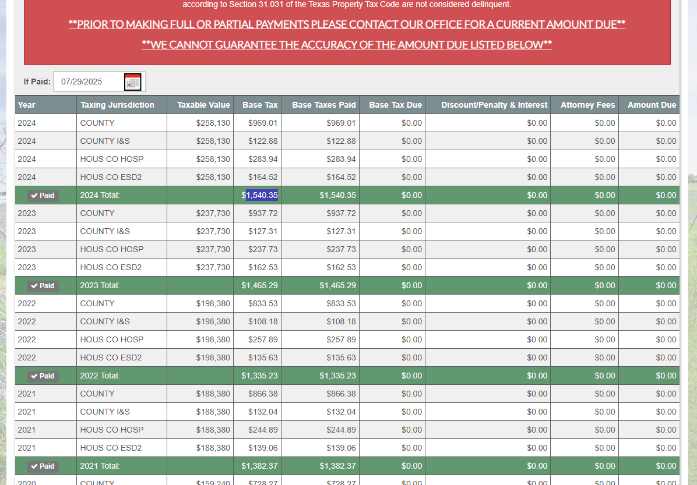This screenshot has height=485, width=697.
Task: Click the 2023 Paid badge
Action: (43, 286)
